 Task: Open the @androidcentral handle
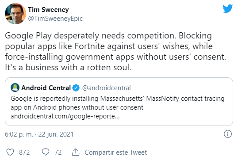106,88
